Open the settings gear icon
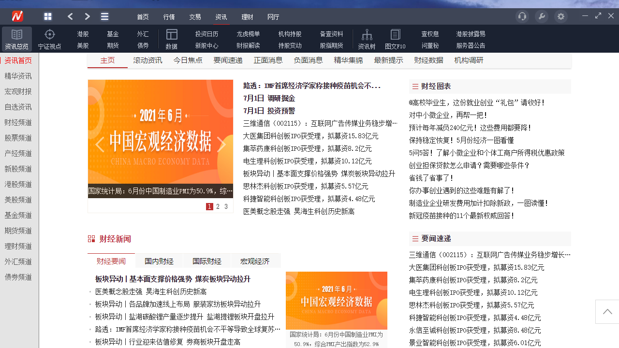Image resolution: width=619 pixels, height=348 pixels. pos(560,16)
